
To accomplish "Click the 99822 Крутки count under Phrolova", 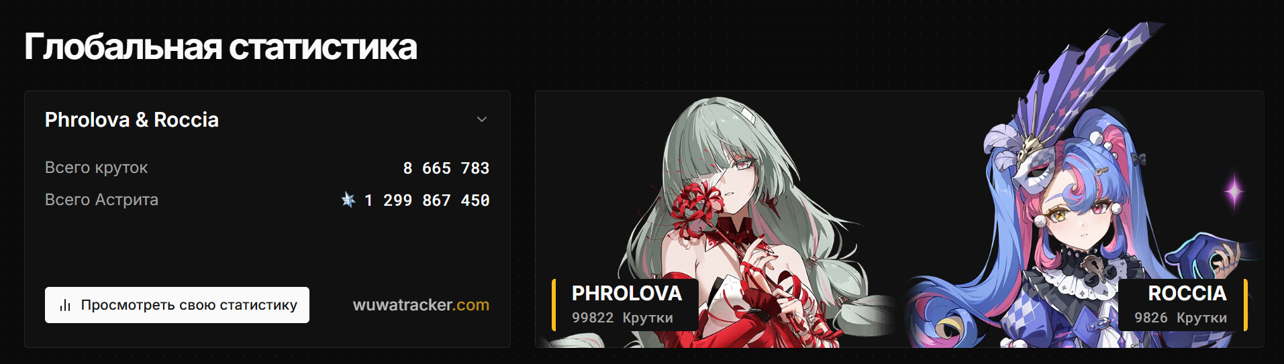I will (x=622, y=318).
